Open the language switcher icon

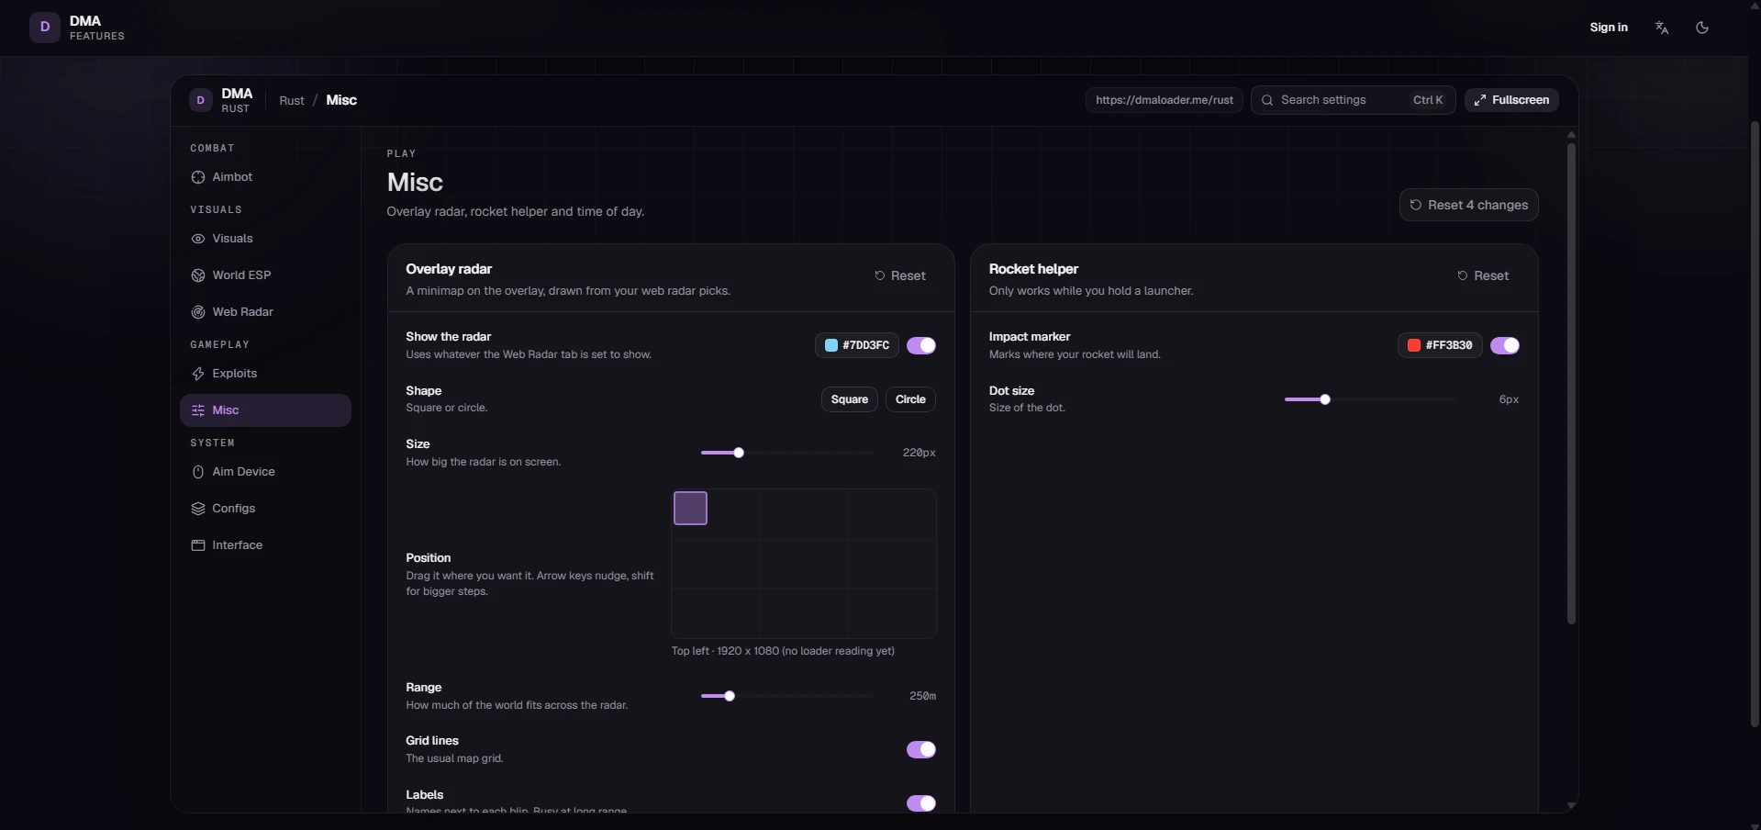1662,28
